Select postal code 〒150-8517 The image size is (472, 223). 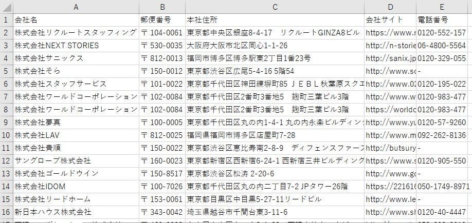(162, 174)
